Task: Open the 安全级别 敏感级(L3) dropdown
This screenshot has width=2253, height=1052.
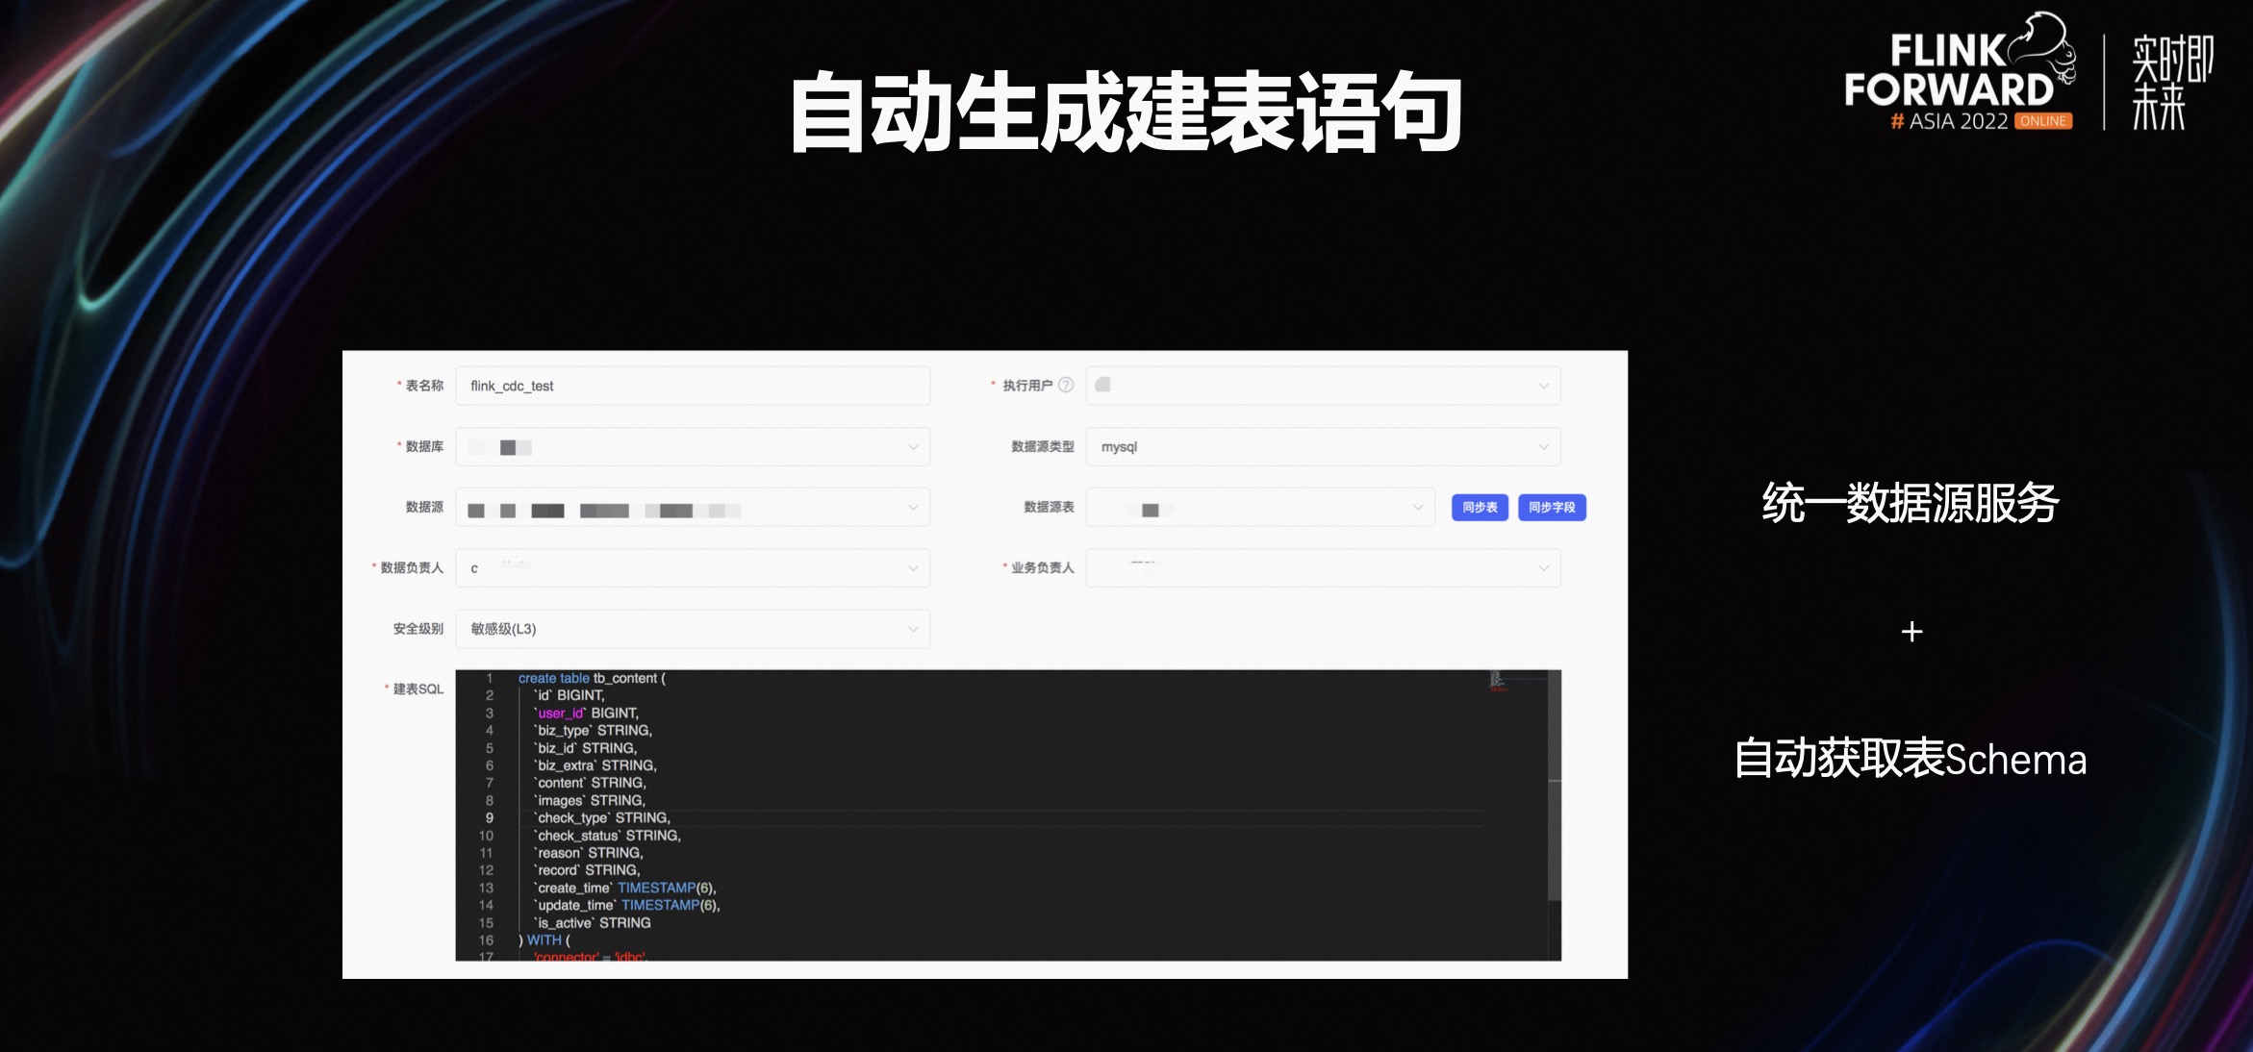Action: 912,629
